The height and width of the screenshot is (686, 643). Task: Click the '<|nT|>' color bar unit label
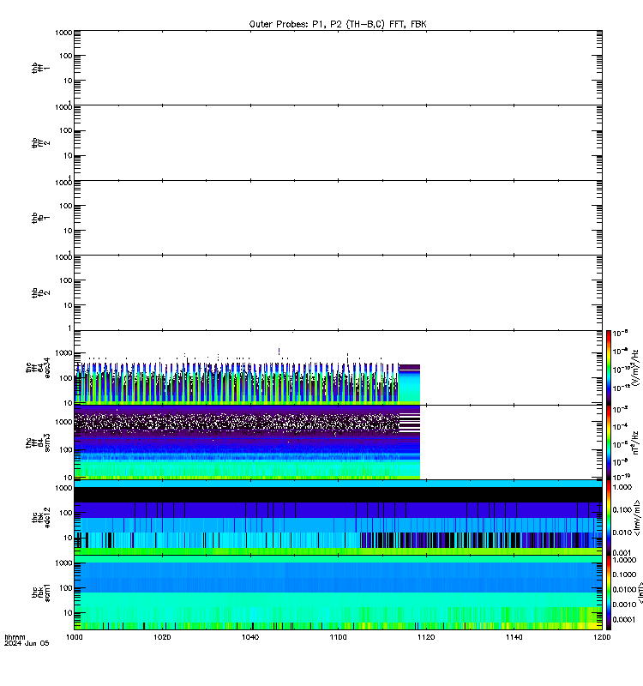(640, 593)
